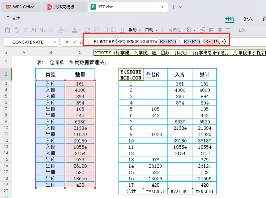Expand the new tab options arrow
This screenshot has height=198, width=266.
180,7
